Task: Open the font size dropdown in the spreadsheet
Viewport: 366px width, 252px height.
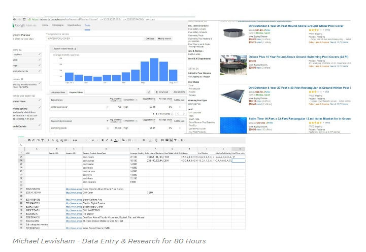Action: pos(94,140)
